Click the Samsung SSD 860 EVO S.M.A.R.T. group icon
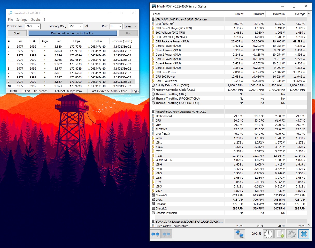 [x=153, y=222]
